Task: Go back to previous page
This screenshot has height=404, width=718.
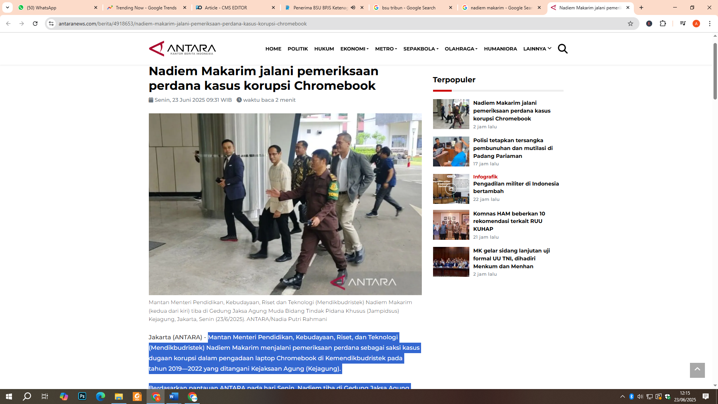Action: coord(8,24)
